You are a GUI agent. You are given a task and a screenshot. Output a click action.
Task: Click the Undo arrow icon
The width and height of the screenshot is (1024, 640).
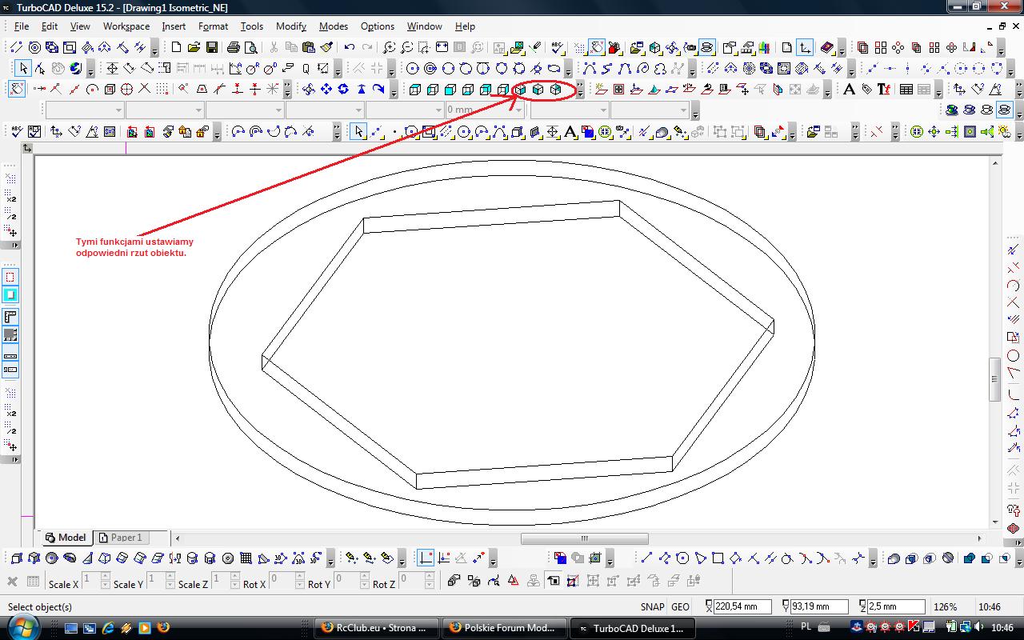[350, 48]
